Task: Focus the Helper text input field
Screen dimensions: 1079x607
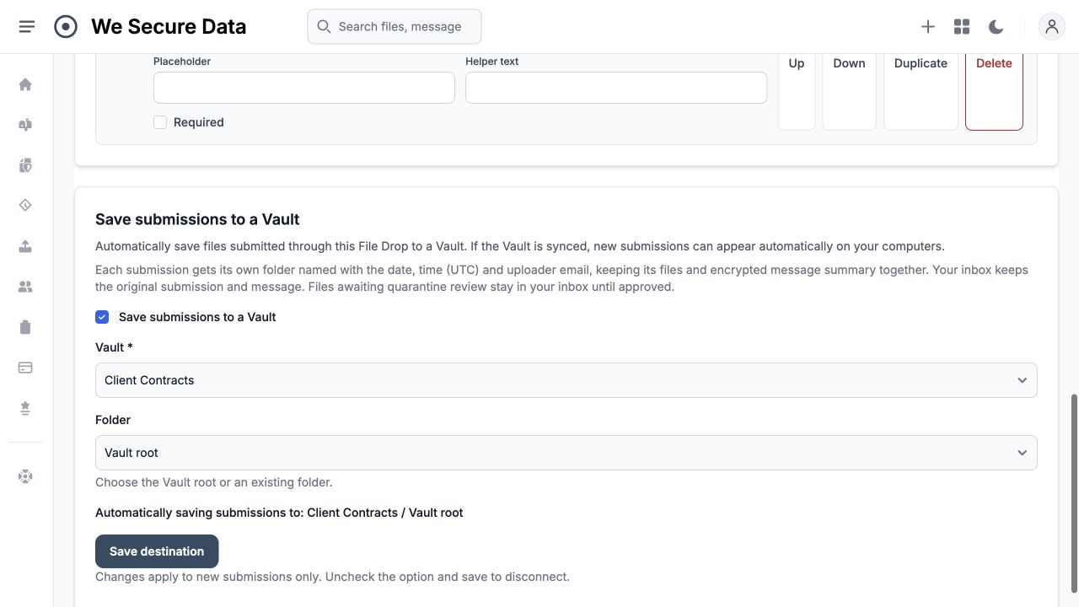Action: [616, 88]
